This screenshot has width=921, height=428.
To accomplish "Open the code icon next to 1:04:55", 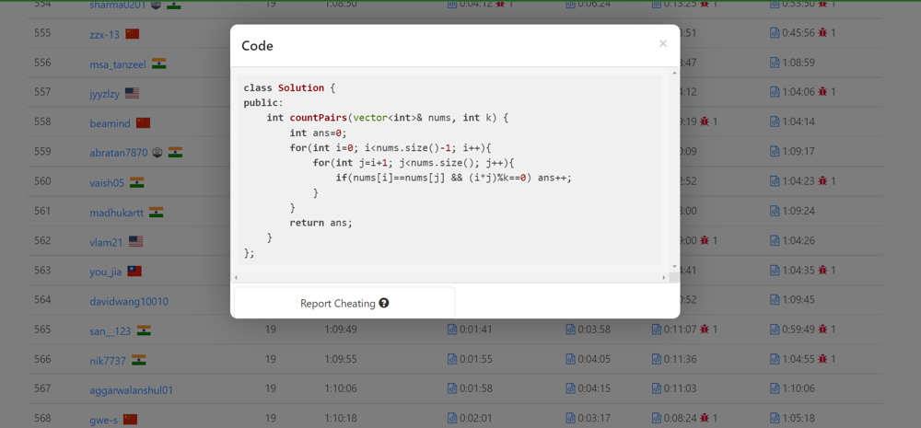I will [x=775, y=359].
